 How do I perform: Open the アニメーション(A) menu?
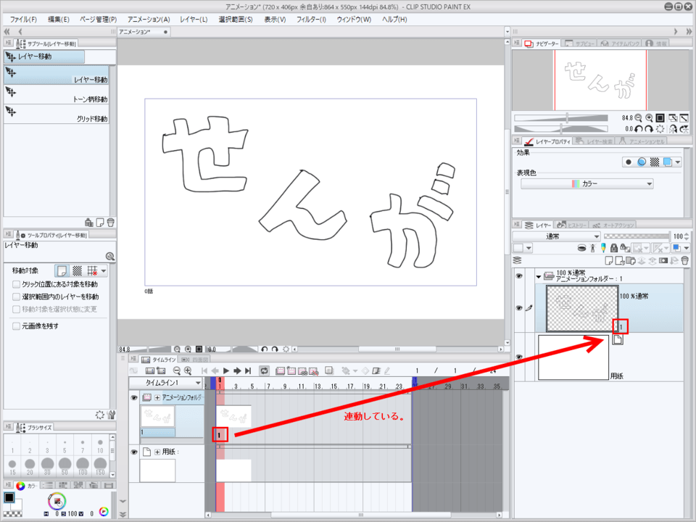148,19
